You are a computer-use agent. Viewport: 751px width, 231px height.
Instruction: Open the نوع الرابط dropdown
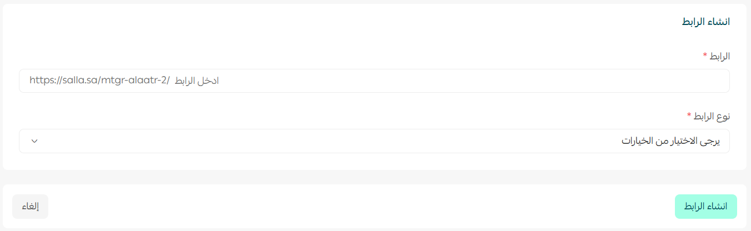pyautogui.click(x=374, y=141)
